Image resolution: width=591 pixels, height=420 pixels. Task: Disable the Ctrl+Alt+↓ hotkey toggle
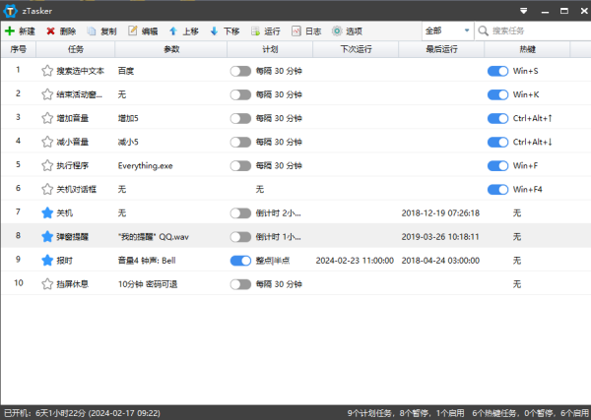click(x=497, y=143)
